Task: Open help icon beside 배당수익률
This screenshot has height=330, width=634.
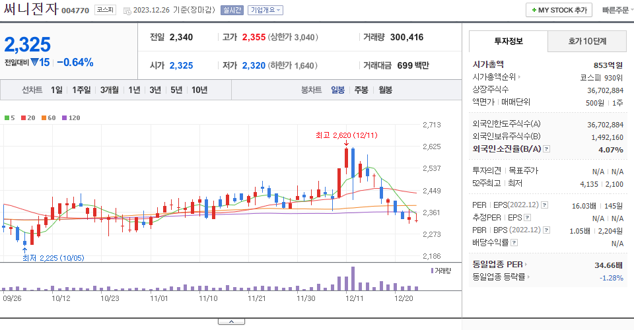Action: [x=514, y=243]
